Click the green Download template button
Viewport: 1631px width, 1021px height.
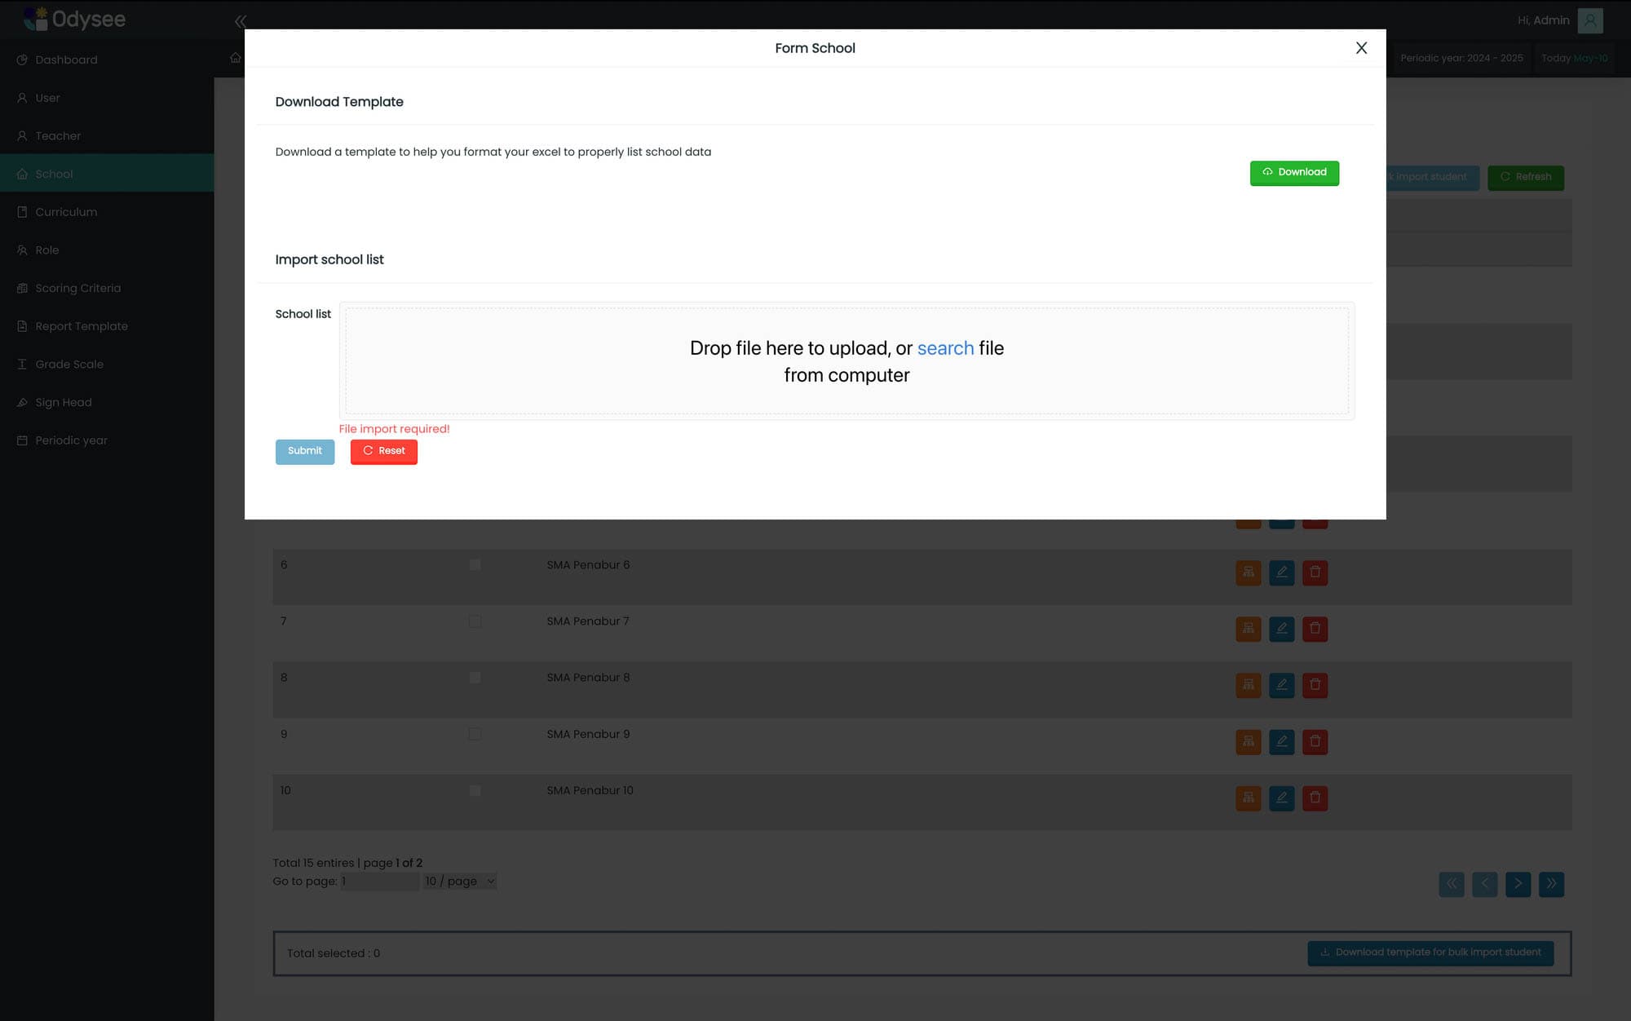coord(1294,172)
